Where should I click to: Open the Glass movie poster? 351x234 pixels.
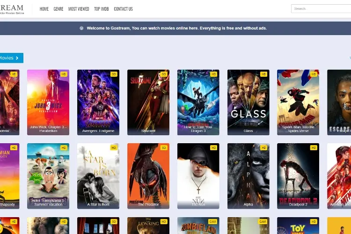249,102
